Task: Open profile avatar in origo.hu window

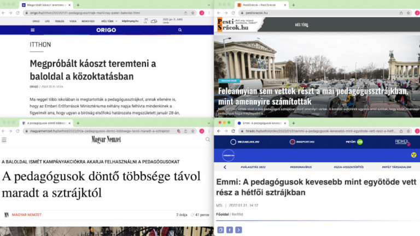Action: point(202,13)
